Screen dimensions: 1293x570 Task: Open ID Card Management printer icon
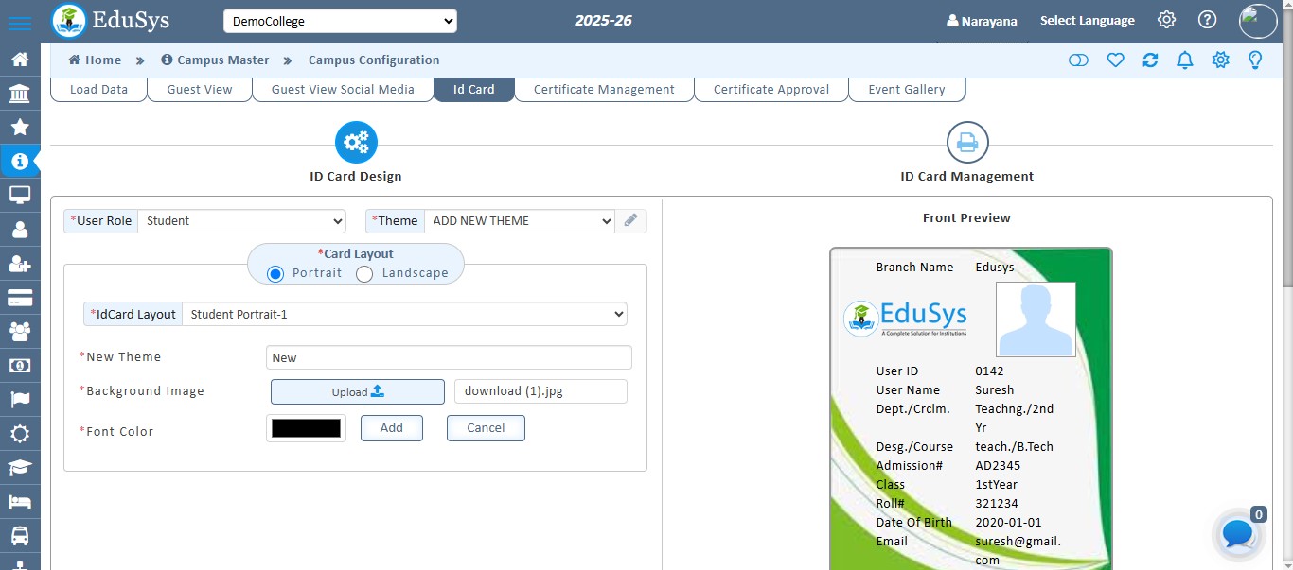[x=967, y=143]
